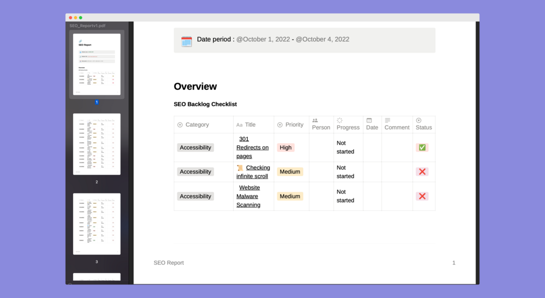
Task: Click Accessibility tag in 301 Redirects row
Action: 195,147
